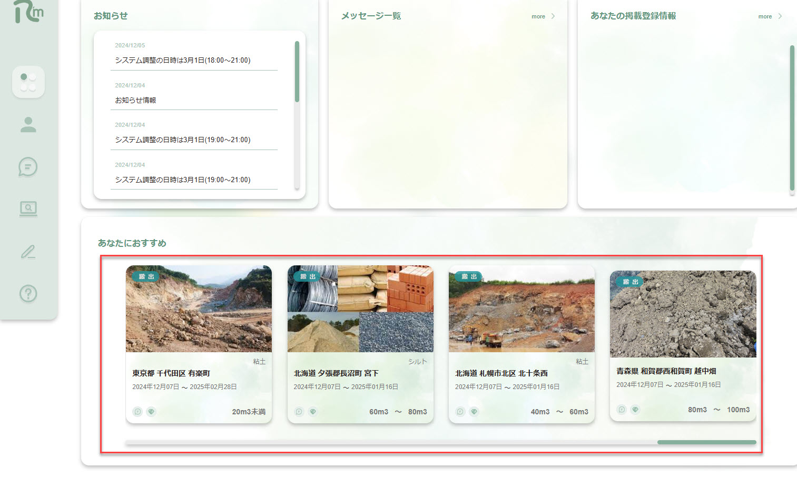
Task: Open the お知らせ情報 notice entry
Action: 136,100
